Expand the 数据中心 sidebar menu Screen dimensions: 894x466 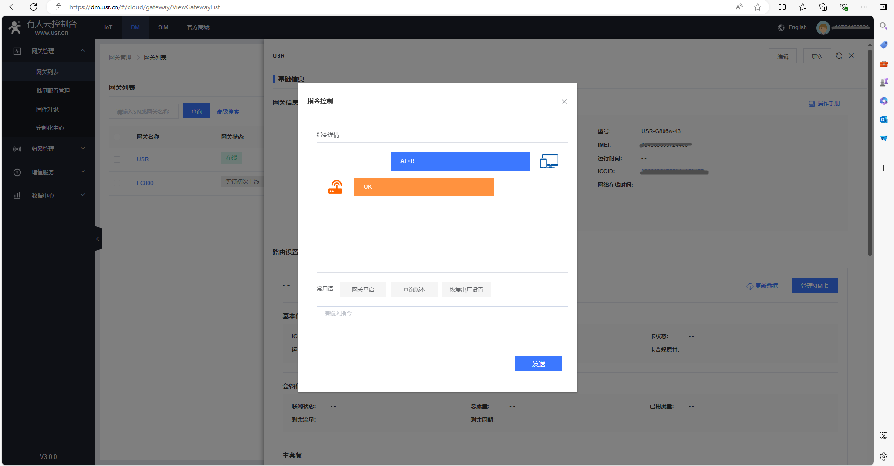coord(48,195)
